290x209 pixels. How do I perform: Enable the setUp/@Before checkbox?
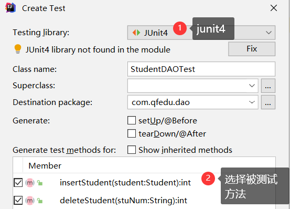click(x=132, y=120)
